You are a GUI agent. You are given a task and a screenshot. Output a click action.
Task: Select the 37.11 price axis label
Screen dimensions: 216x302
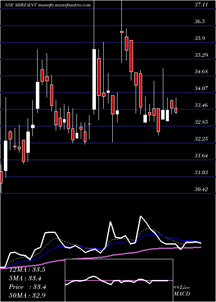click(201, 5)
